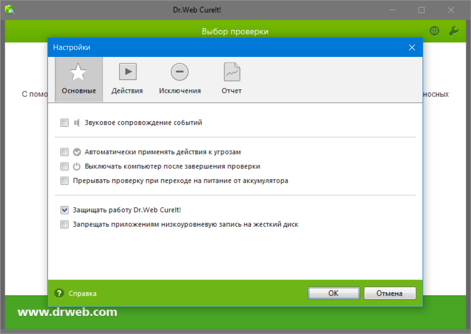Open the wrench settings icon
This screenshot has width=471, height=334.
pos(454,31)
